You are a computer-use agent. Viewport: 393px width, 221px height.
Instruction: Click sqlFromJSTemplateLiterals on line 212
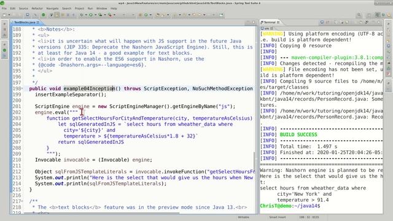click(91, 172)
